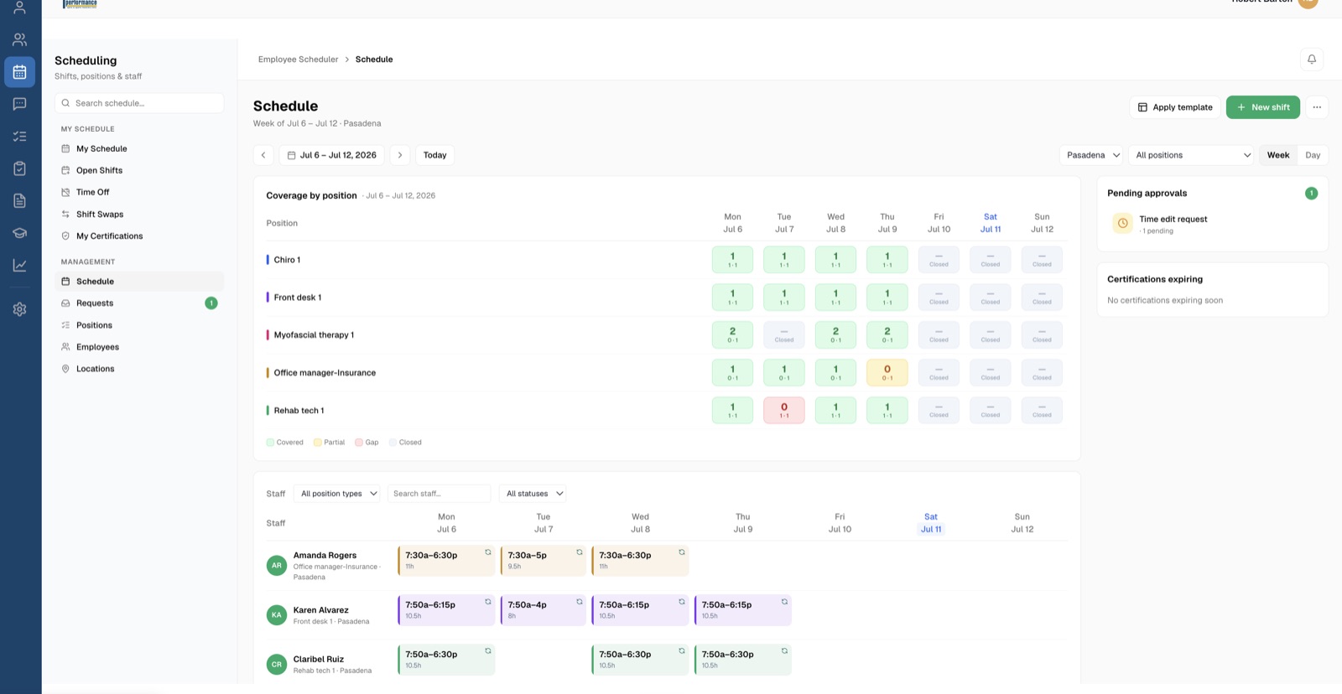1342x694 pixels.
Task: Click Myofascial therapy 1 Tuesday closed cell
Action: tap(784, 335)
